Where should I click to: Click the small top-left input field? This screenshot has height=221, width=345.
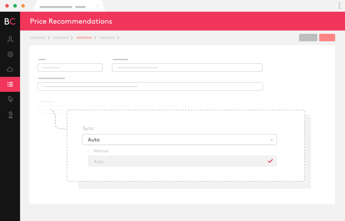[70, 68]
